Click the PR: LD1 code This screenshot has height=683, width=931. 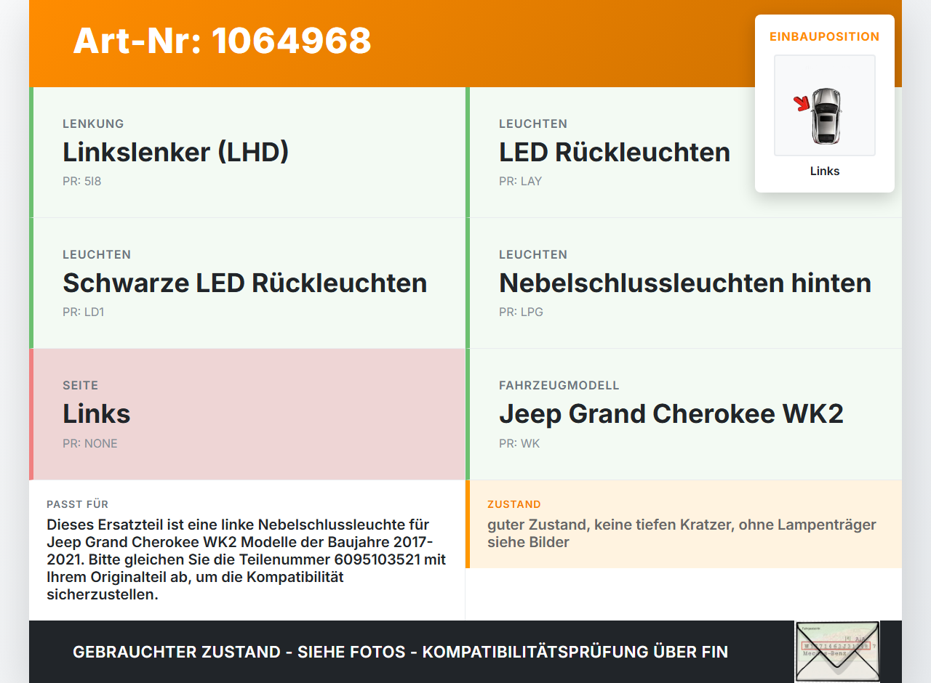84,312
